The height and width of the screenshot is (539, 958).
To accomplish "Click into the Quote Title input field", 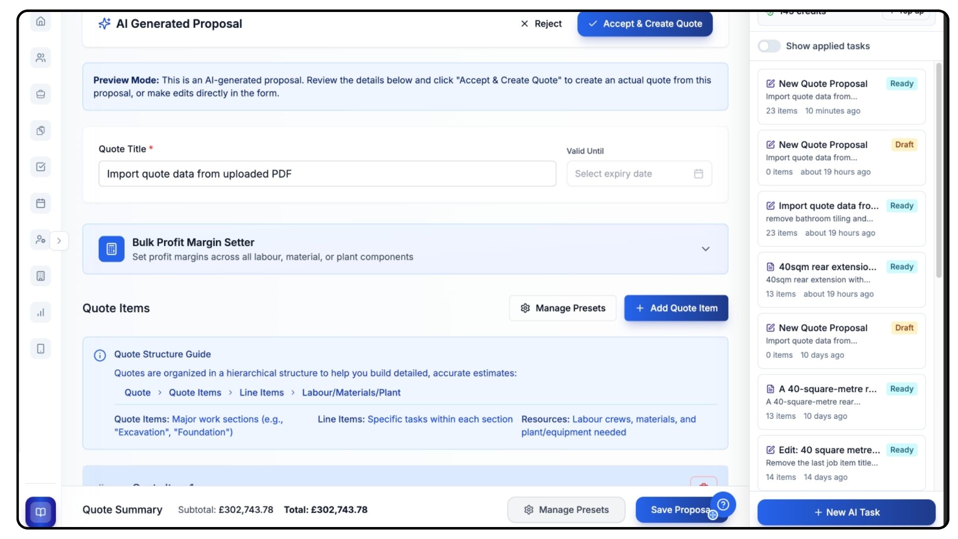I will coord(327,174).
